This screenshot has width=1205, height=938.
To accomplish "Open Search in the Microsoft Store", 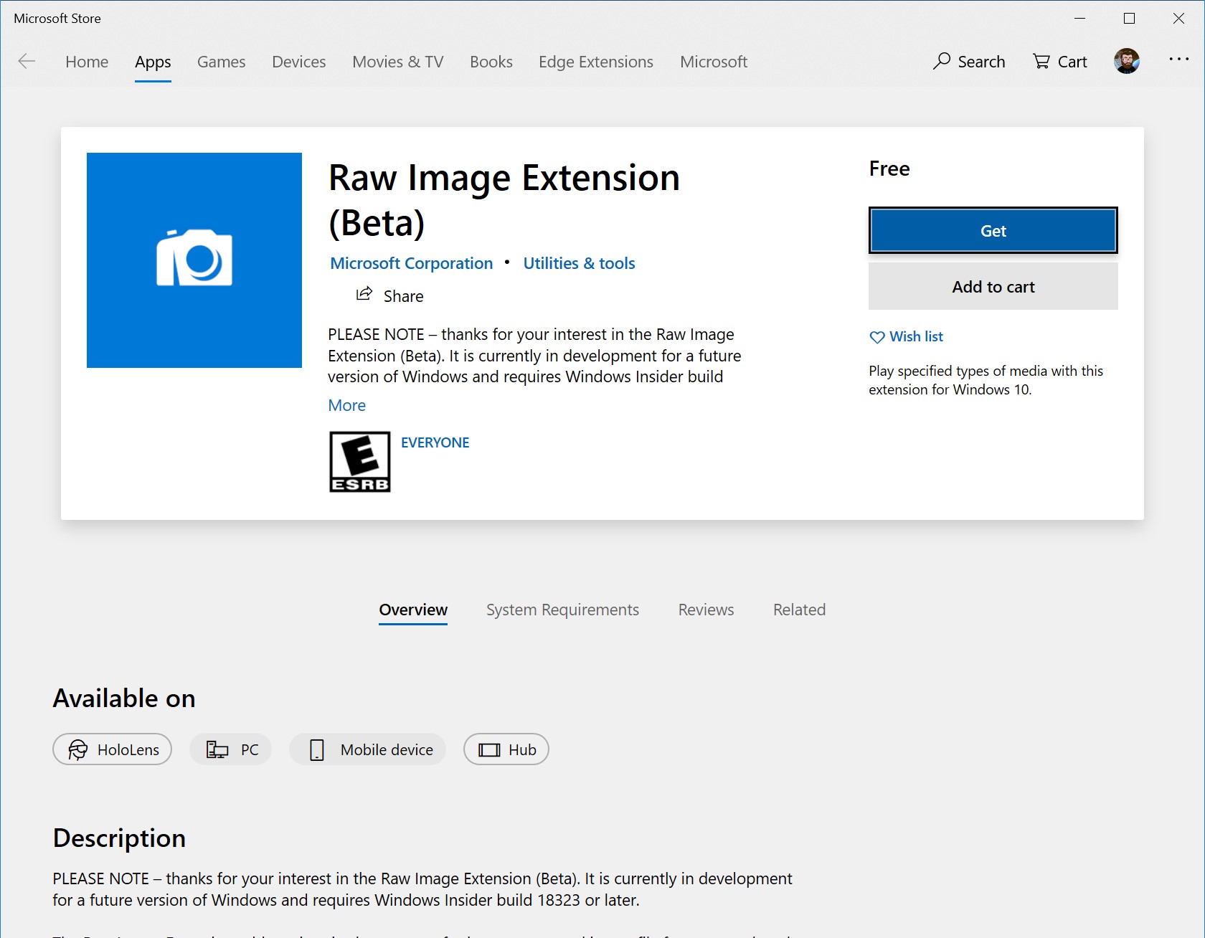I will click(x=969, y=62).
